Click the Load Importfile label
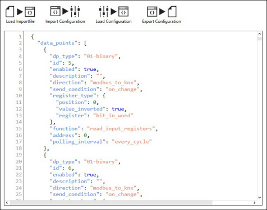The height and width of the screenshot is (210, 267). (20, 21)
